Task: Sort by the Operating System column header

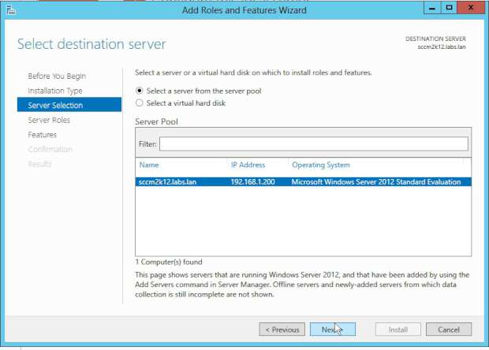Action: [x=321, y=165]
